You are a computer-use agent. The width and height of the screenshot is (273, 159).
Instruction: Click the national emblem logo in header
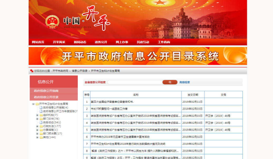coord(52,22)
